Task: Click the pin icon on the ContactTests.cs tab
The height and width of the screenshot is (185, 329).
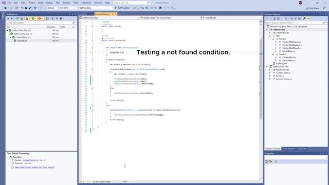Action: [113, 14]
